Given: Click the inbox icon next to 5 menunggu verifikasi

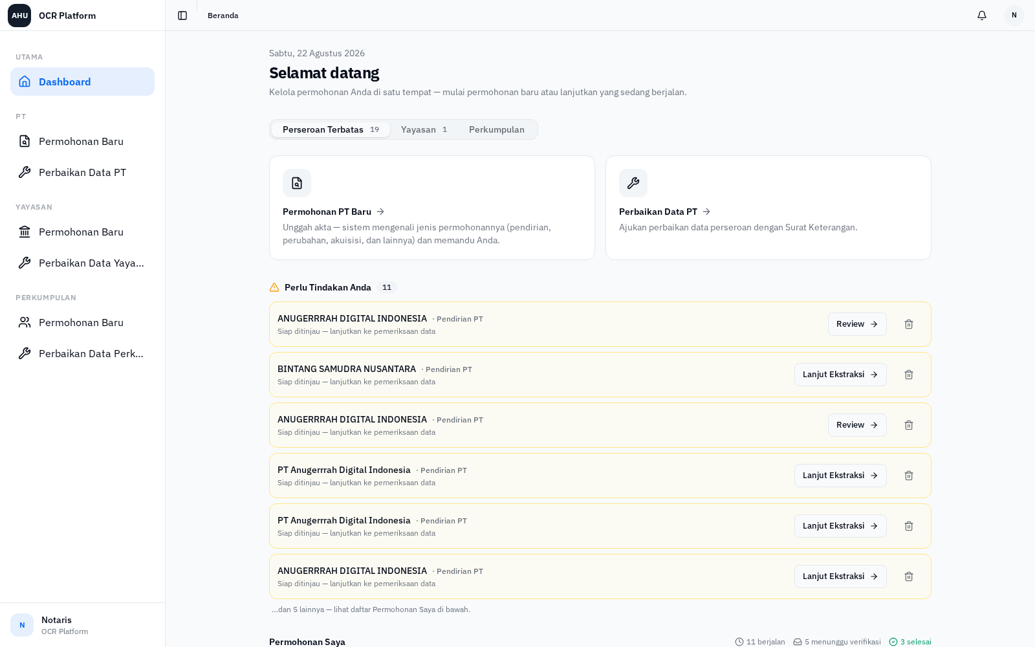Looking at the screenshot, I should (798, 642).
